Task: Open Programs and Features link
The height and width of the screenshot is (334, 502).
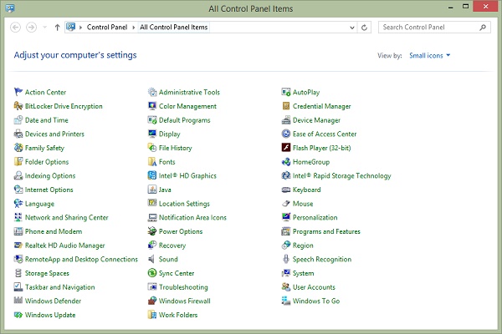Action: 326,231
